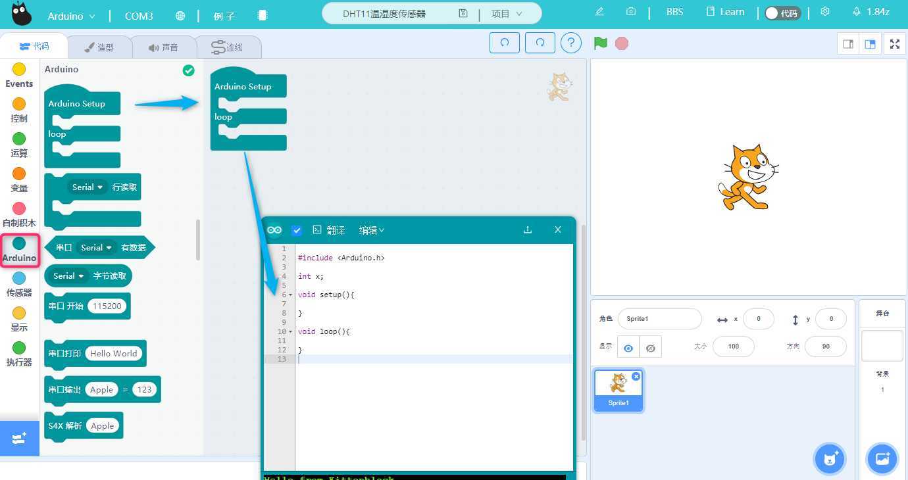
Task: Select the Sprite1 thumbnail
Action: coord(618,391)
